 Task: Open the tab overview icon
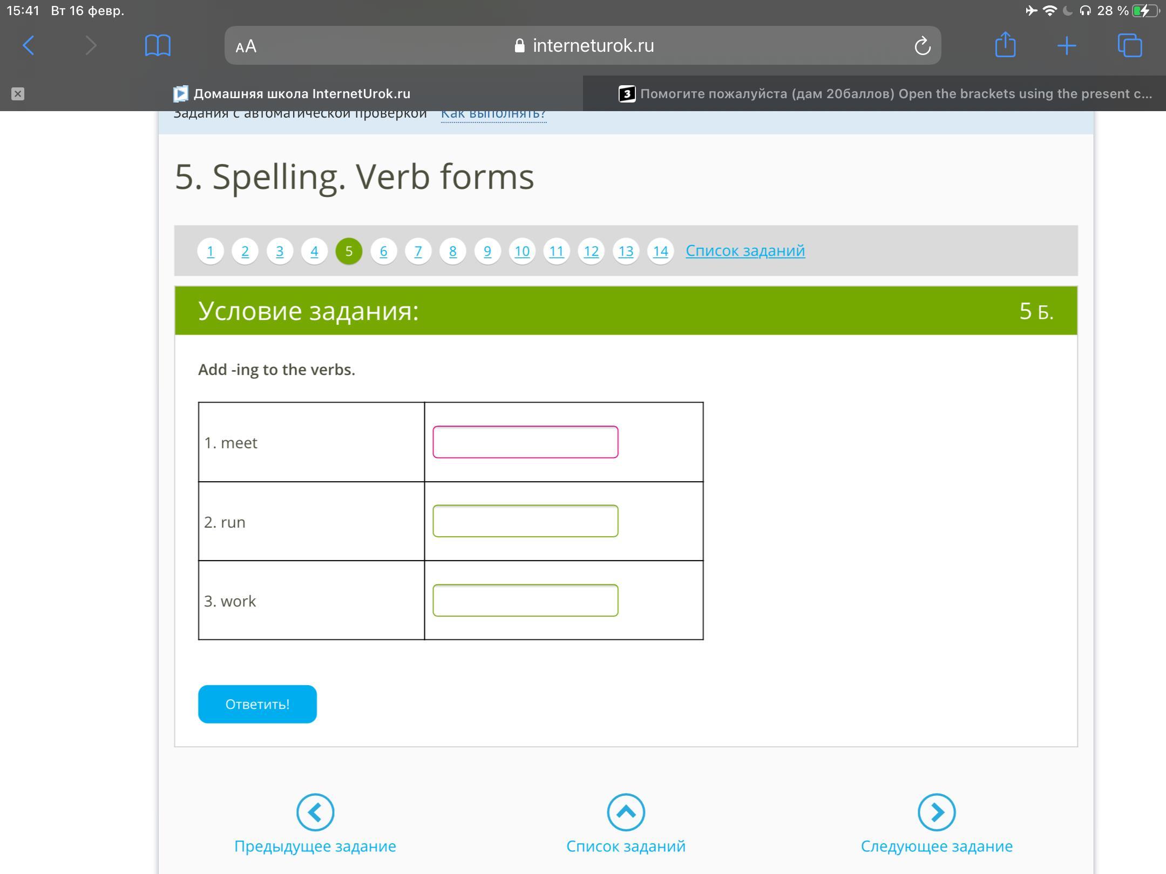1130,45
